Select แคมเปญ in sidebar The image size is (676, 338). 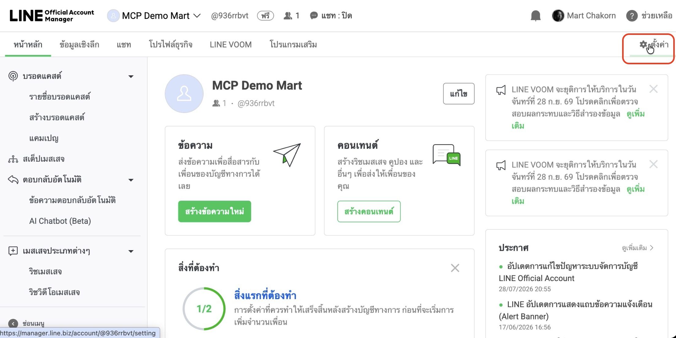pos(44,138)
